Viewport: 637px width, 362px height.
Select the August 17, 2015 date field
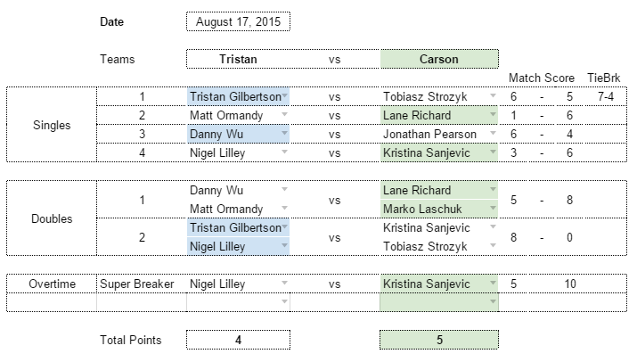tap(239, 21)
